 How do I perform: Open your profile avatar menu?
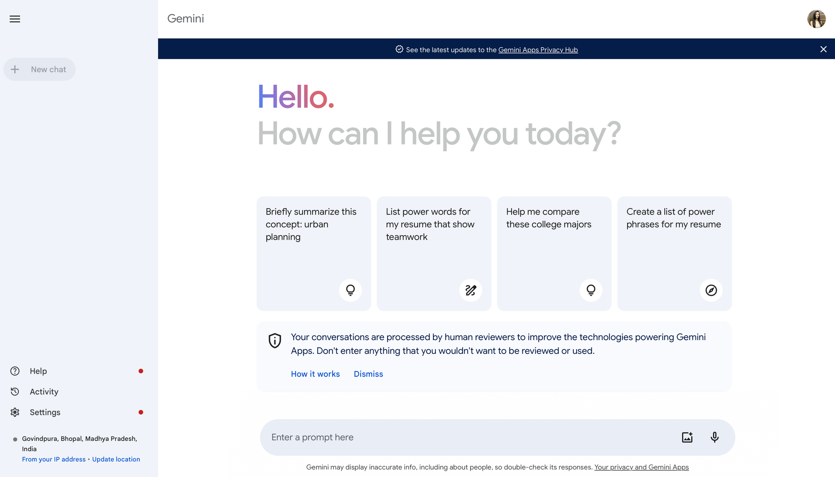point(817,19)
